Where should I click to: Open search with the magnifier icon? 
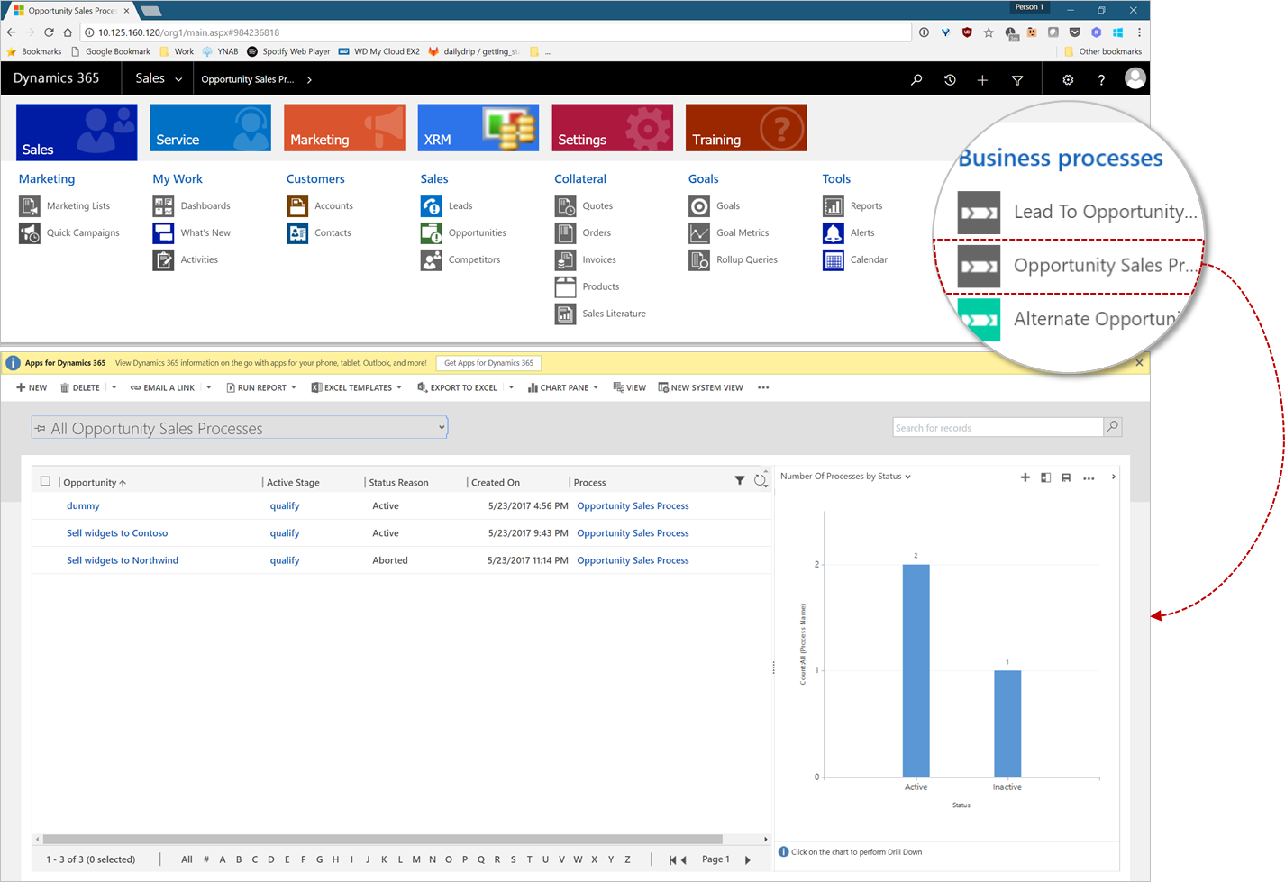click(916, 79)
